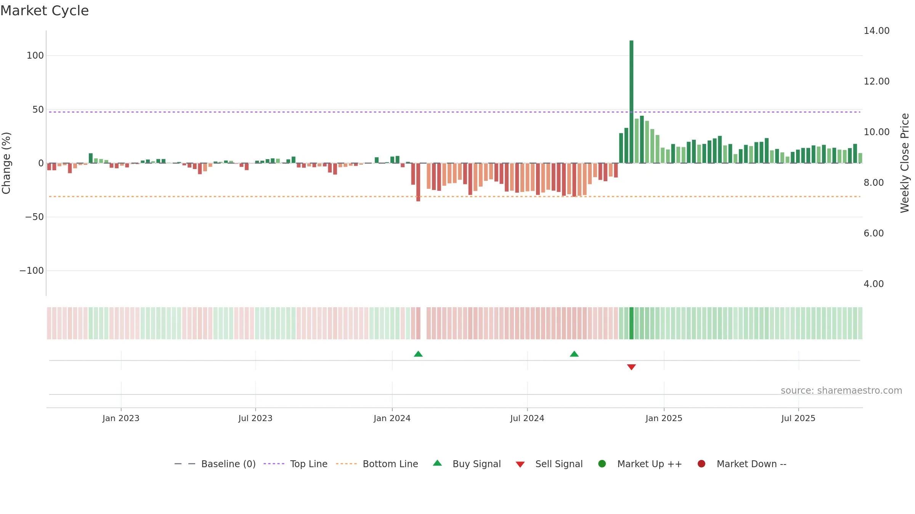The height and width of the screenshot is (514, 915).
Task: Click the Market Cycle chart title
Action: point(45,11)
